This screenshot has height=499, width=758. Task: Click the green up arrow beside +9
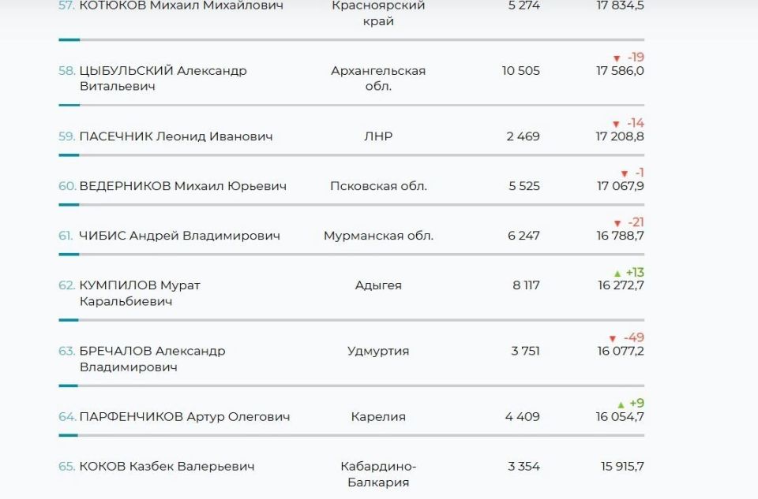pyautogui.click(x=621, y=404)
